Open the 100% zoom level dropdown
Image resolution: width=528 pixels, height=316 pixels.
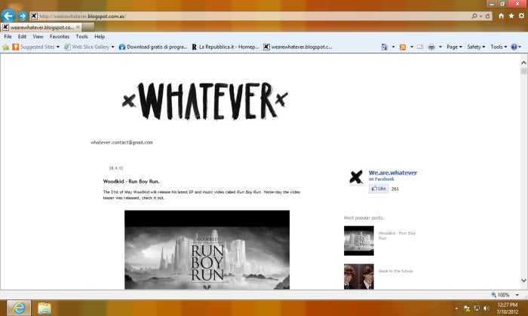coord(505,295)
